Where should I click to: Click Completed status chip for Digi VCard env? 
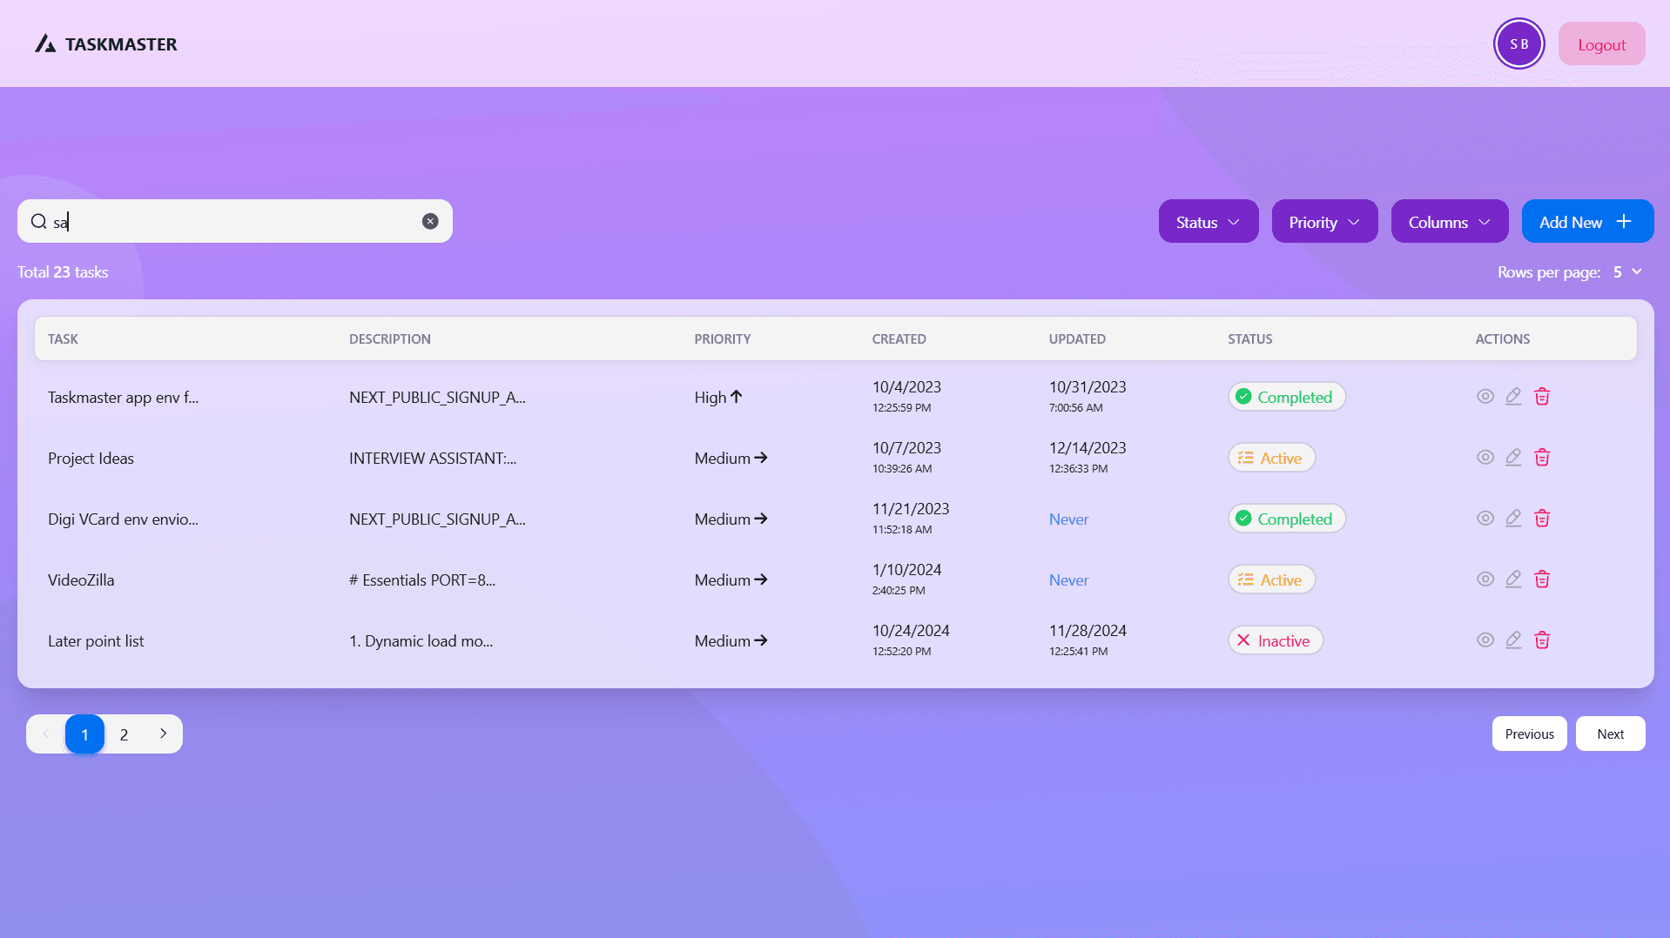1287,519
